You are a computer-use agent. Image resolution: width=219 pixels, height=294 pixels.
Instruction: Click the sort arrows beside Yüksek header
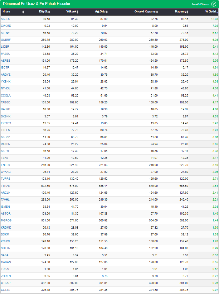(77, 12)
